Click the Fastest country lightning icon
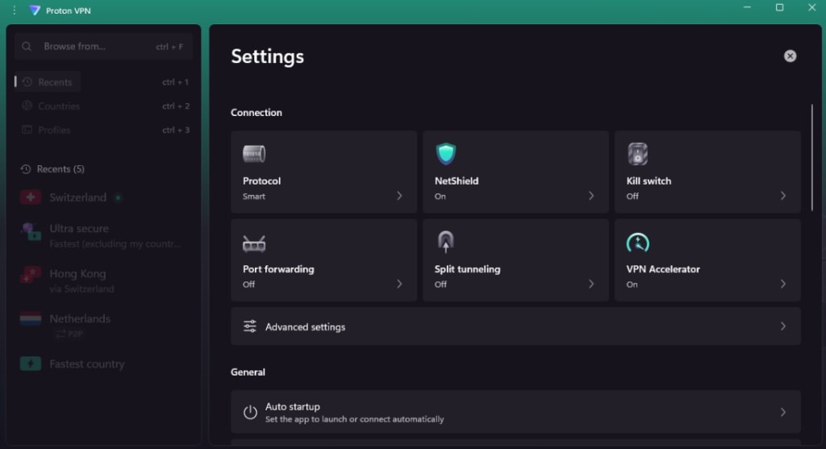 tap(31, 364)
